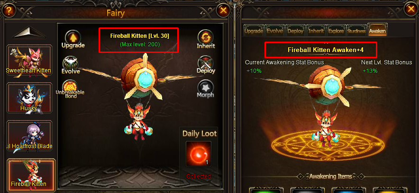Select the Unbreakable Bond icon
This screenshot has height=193, width=419.
pyautogui.click(x=70, y=87)
